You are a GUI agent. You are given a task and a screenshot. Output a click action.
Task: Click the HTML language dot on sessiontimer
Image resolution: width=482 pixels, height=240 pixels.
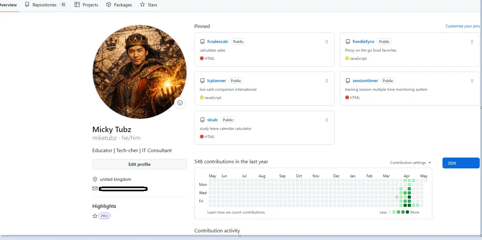[x=347, y=97]
